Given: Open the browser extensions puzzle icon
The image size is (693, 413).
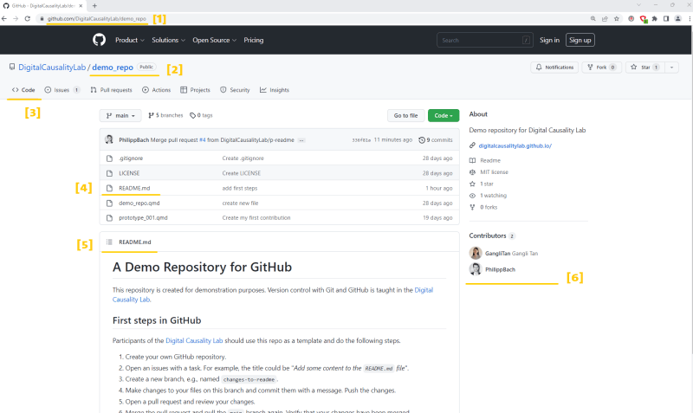Looking at the screenshot, I should (x=655, y=18).
